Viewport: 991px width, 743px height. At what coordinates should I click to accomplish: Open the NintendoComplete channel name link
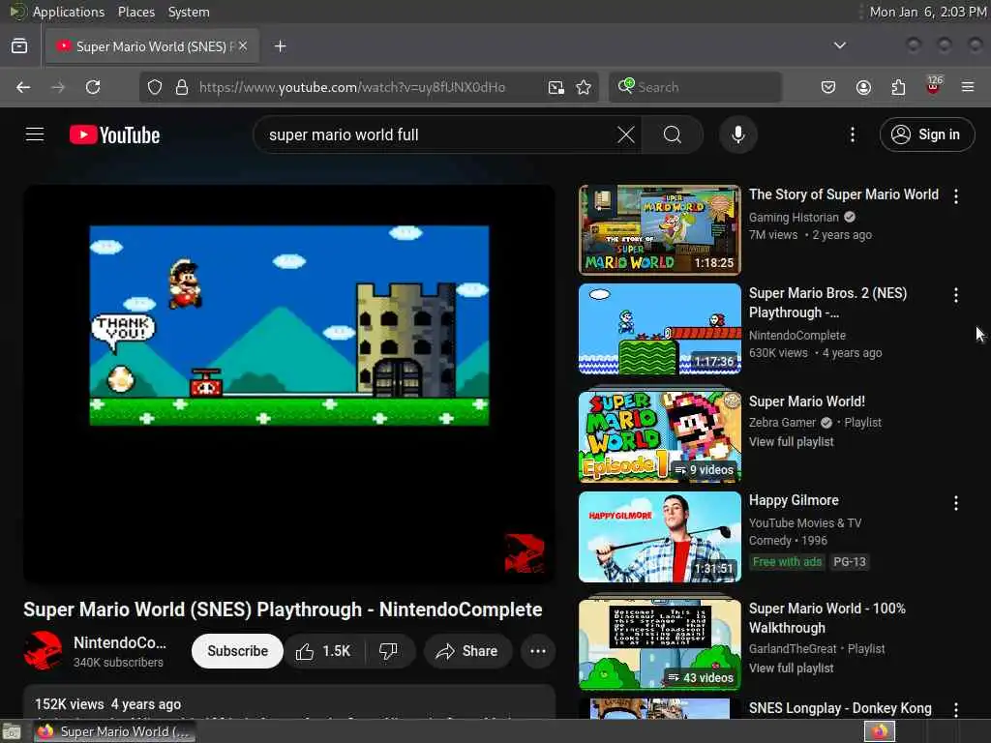tap(120, 642)
